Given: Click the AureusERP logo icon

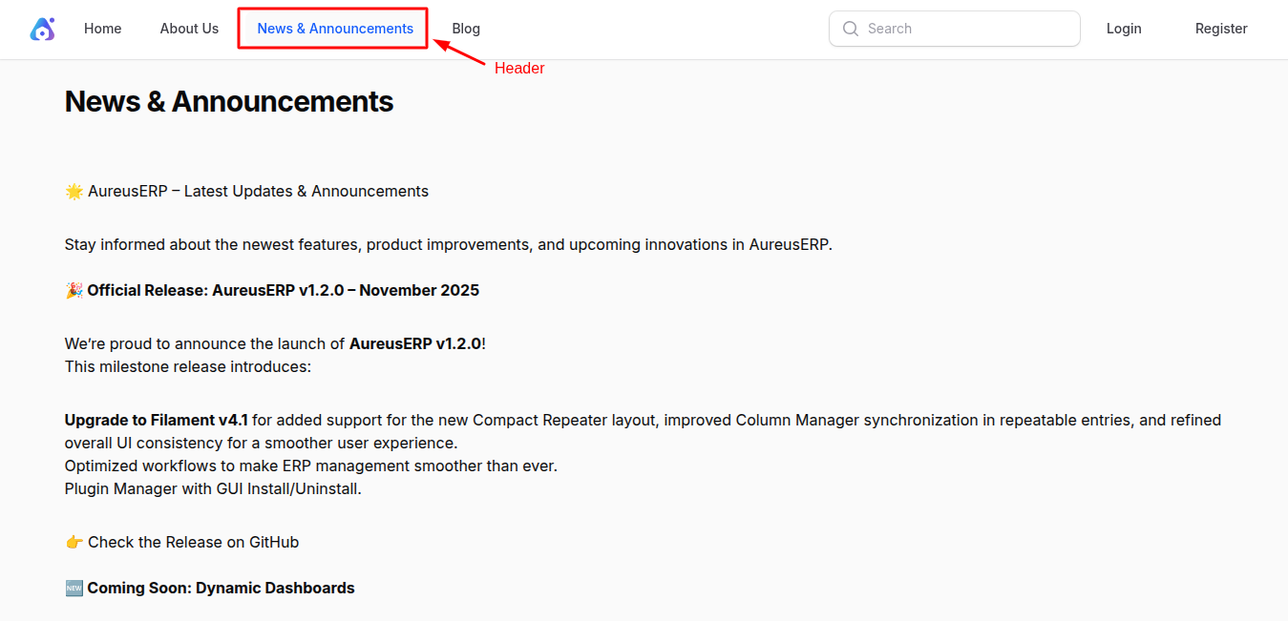Looking at the screenshot, I should click(42, 29).
